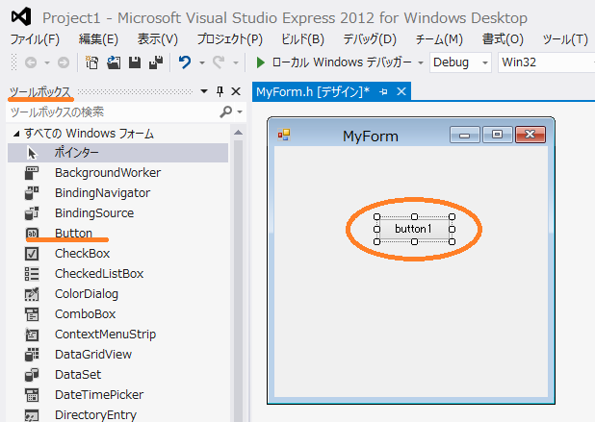Screen dimensions: 595x422
Task: Pin the MyForm.h design tab
Action: pyautogui.click(x=383, y=91)
